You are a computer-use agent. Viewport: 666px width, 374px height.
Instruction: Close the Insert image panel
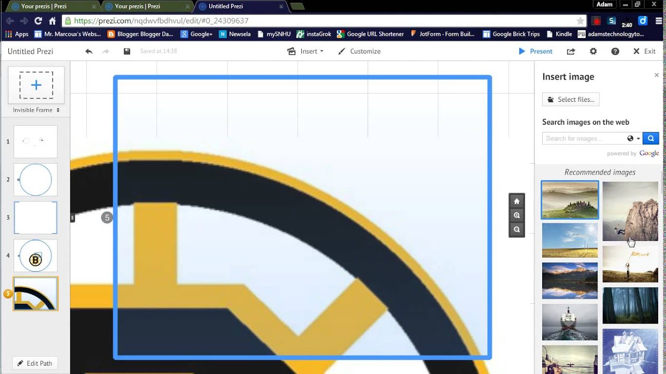657,75
